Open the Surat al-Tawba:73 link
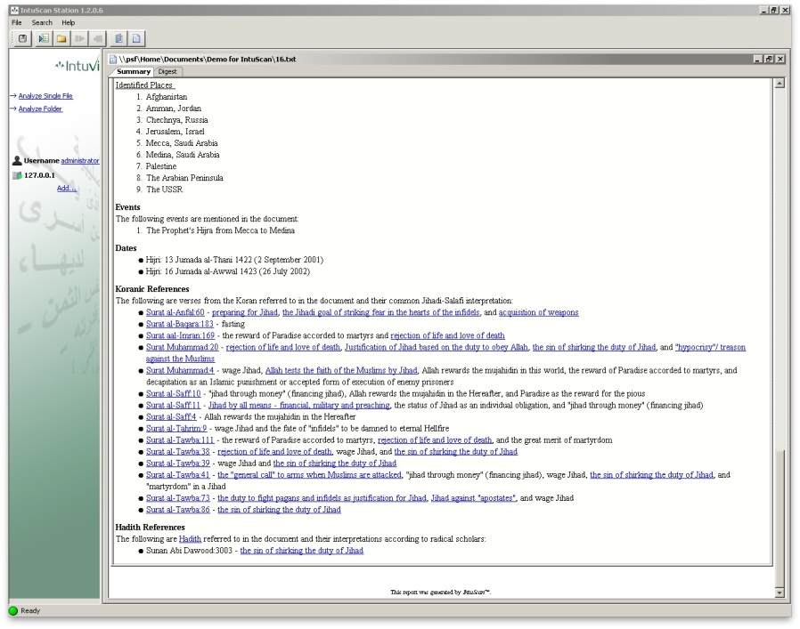The image size is (800, 629). [x=178, y=498]
